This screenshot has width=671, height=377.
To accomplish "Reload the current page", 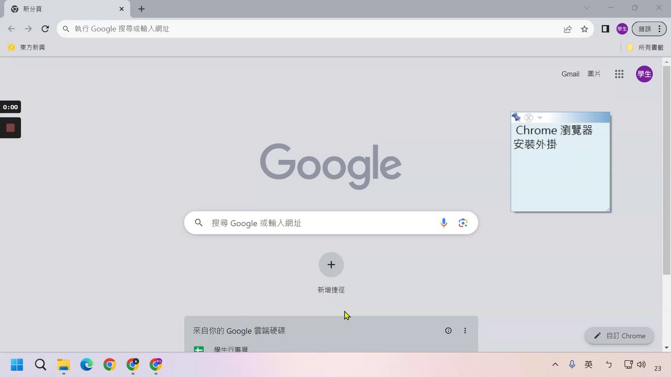I will 45,29.
